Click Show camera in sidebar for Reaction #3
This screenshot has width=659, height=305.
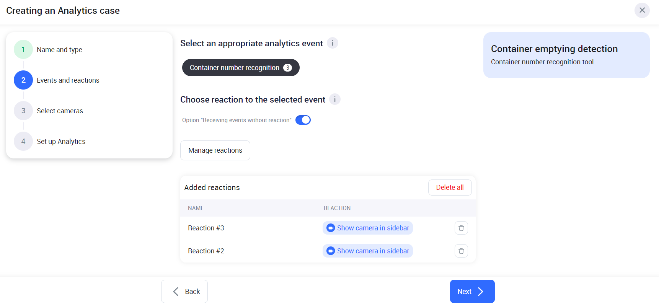373,228
